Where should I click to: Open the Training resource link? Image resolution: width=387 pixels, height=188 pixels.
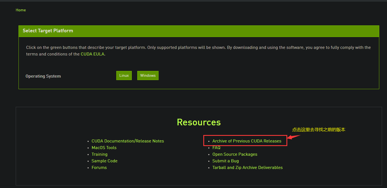pos(99,154)
